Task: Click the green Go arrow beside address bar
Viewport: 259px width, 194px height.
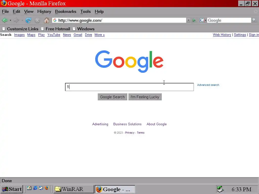Action: click(x=194, y=20)
